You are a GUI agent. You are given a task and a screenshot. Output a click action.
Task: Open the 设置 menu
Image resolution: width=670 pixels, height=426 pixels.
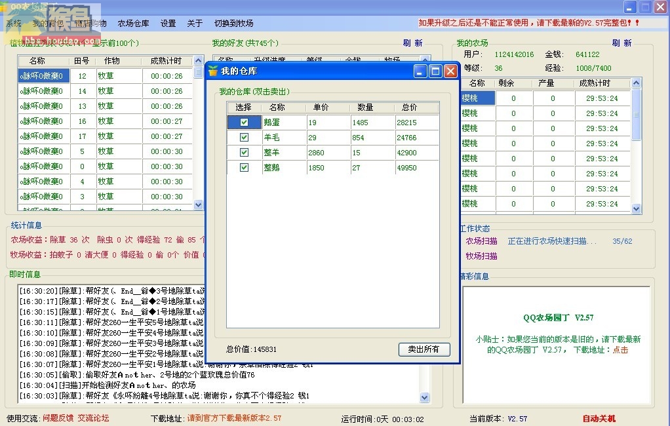[168, 24]
